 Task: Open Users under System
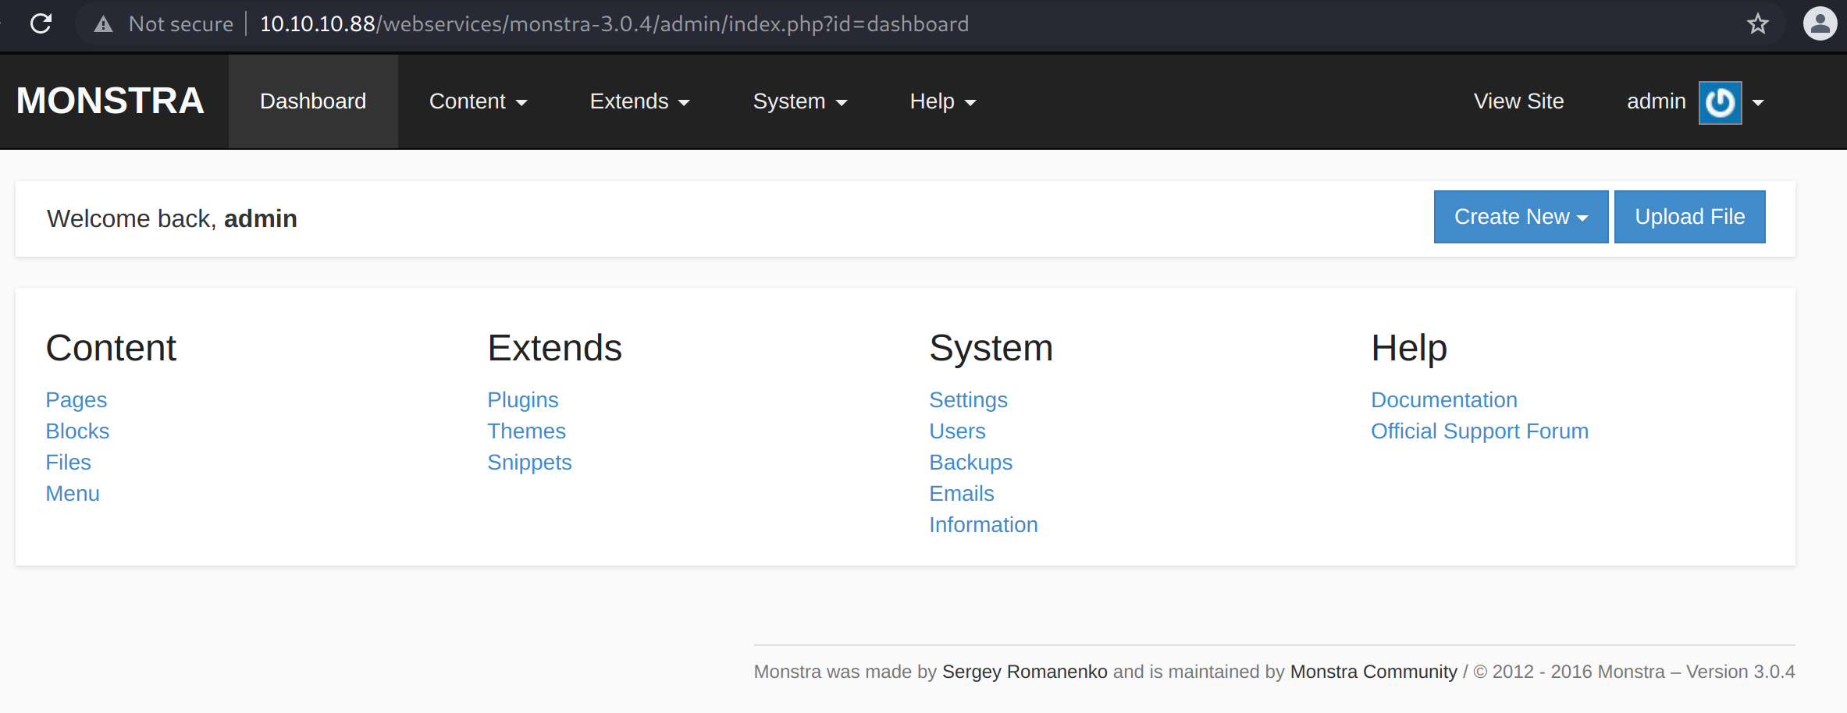[x=958, y=431]
